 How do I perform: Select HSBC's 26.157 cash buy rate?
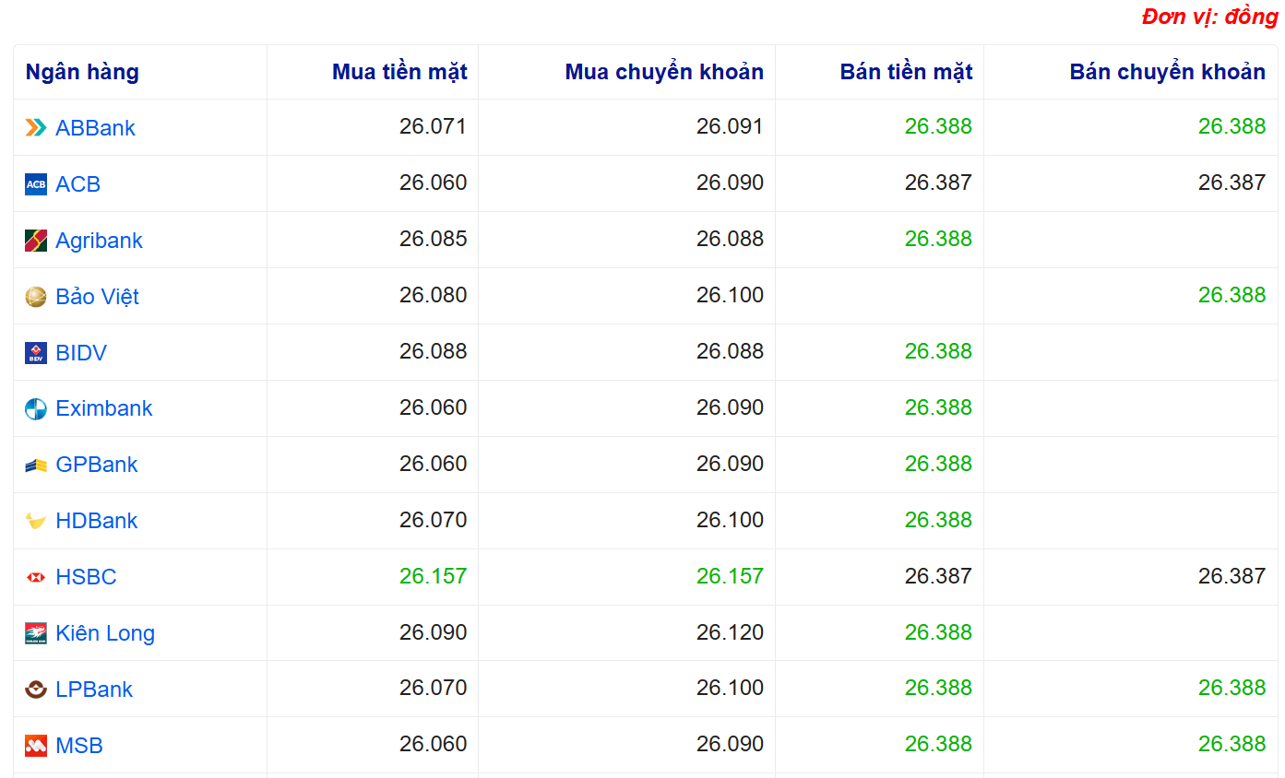tap(433, 576)
